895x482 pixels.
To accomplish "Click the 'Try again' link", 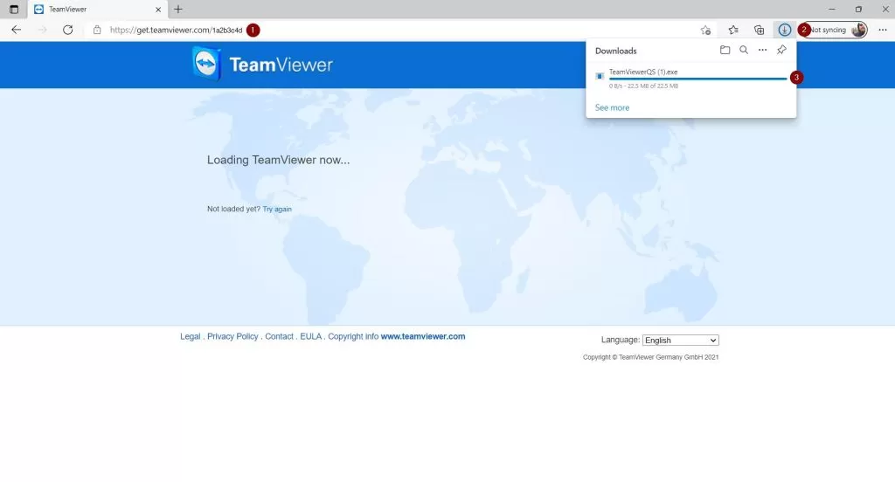I will 277,210.
